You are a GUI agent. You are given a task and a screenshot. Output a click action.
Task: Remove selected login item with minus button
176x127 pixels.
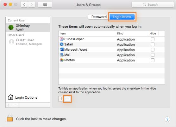67,99
